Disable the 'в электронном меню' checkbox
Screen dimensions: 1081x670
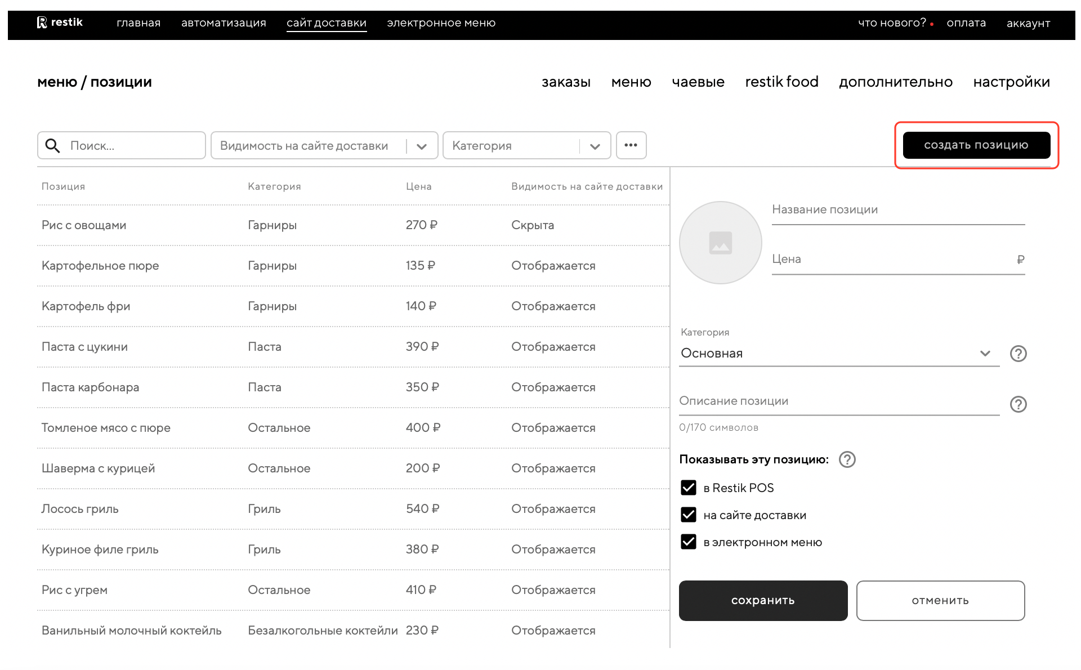coord(688,542)
